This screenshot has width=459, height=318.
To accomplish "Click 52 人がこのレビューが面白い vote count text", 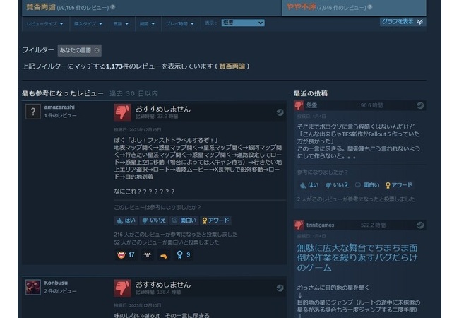I will point(167,242).
